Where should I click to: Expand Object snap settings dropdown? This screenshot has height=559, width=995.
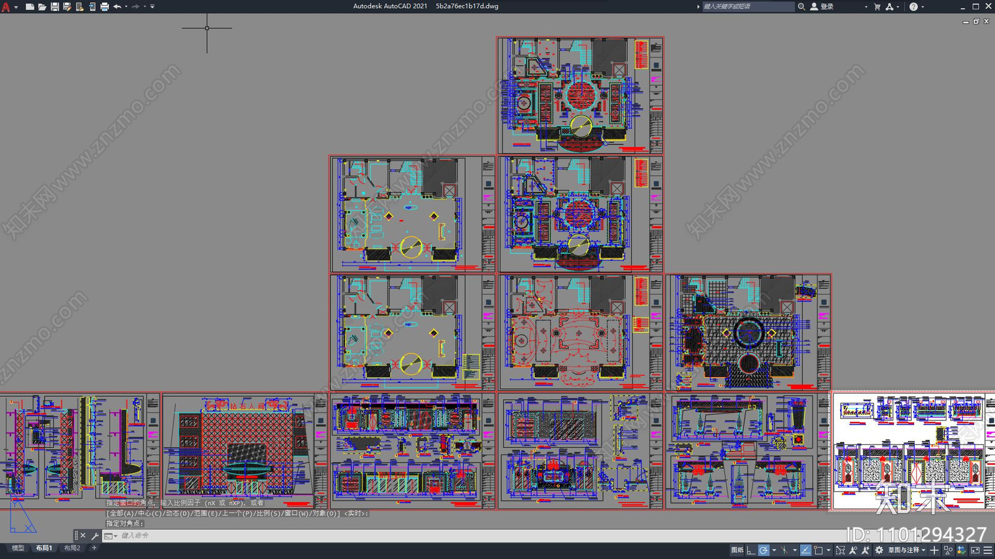[828, 550]
